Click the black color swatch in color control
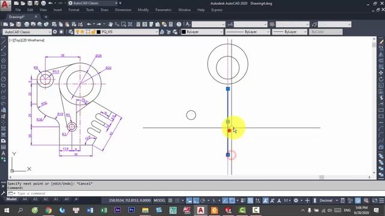This screenshot has width=385, height=216. click(x=183, y=32)
